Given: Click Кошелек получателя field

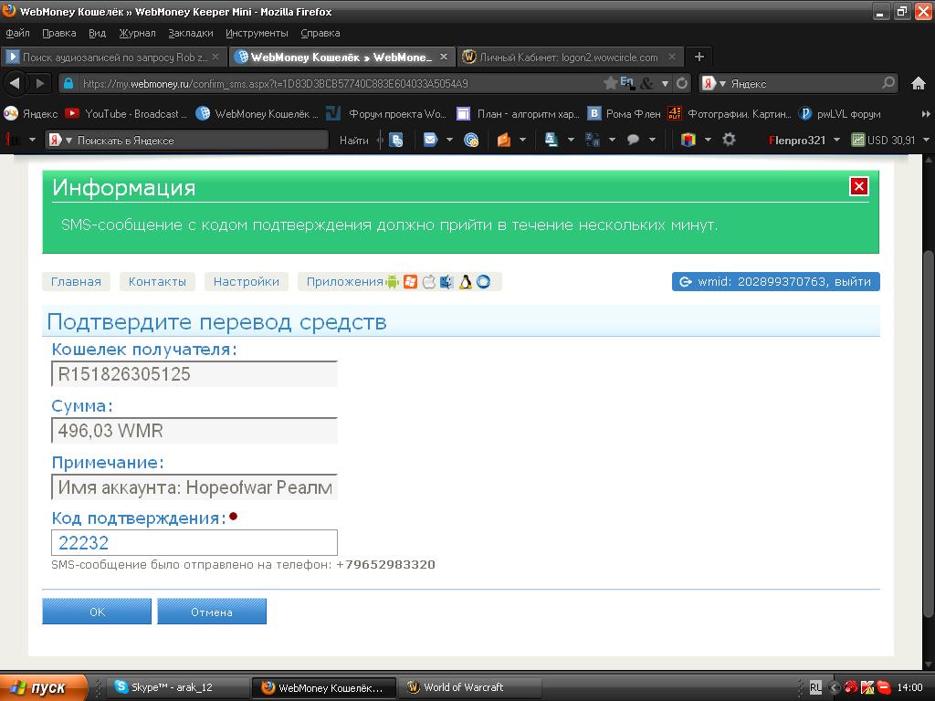Looking at the screenshot, I should [194, 373].
